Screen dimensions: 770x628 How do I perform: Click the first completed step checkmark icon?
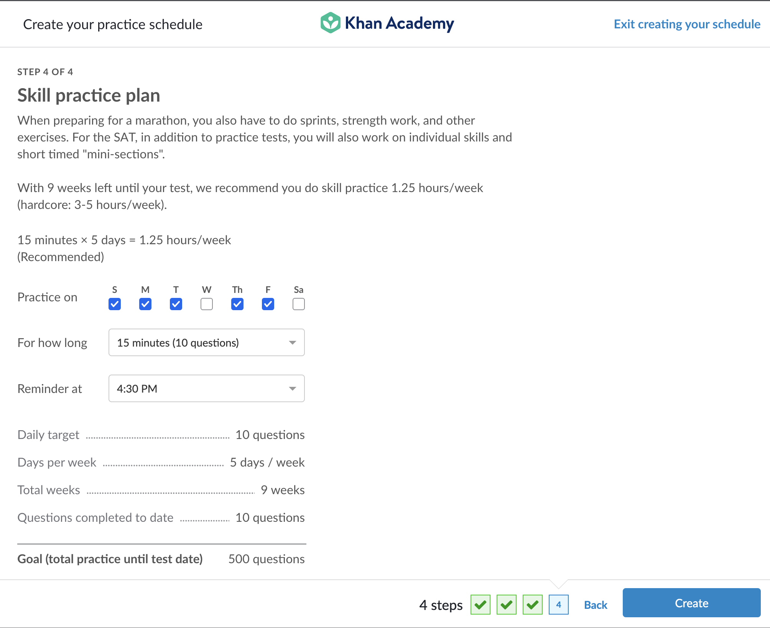[480, 605]
